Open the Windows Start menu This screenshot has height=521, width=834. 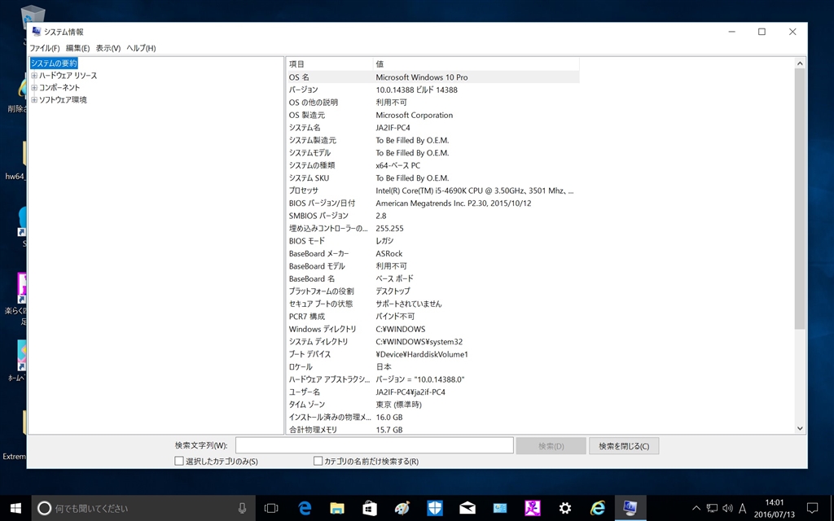tap(15, 508)
